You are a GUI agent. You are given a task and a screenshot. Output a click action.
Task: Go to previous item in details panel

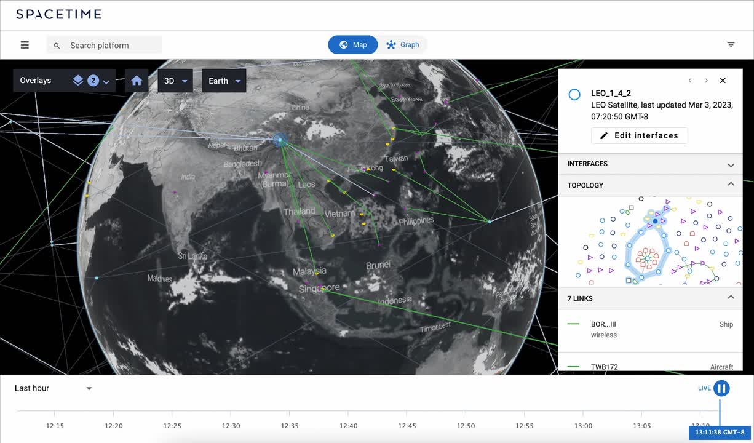(690, 81)
